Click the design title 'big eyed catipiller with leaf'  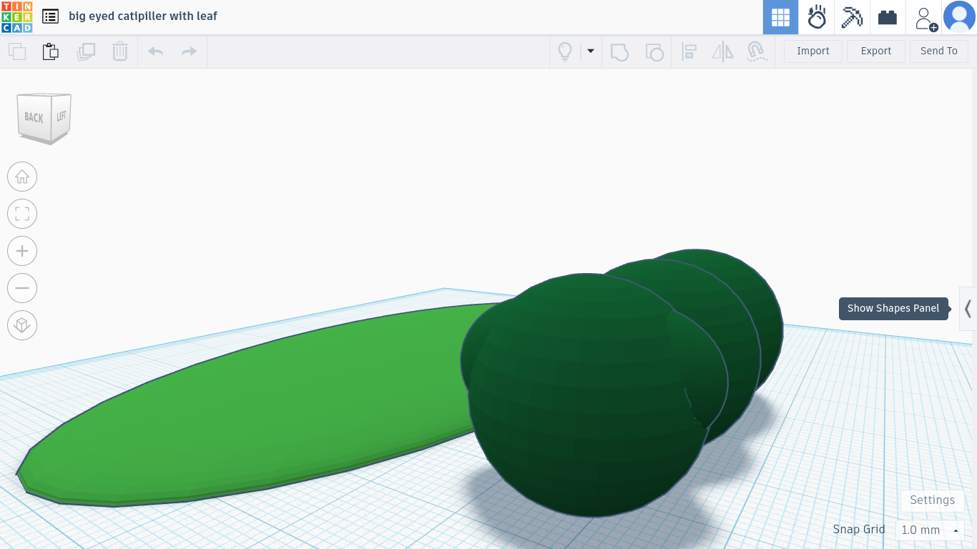tap(143, 16)
